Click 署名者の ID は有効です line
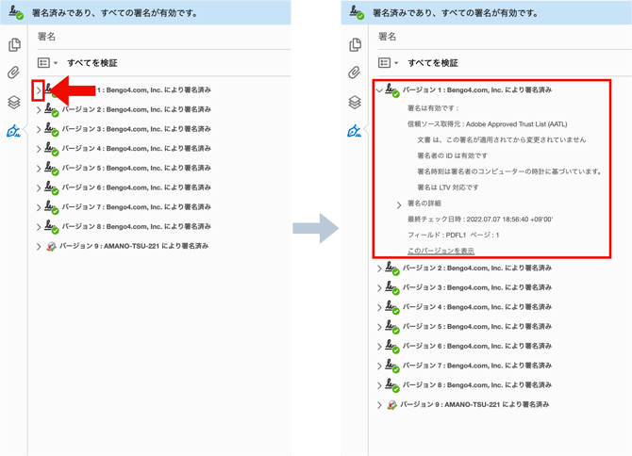Viewport: 632px width, 456px height. coord(452,155)
